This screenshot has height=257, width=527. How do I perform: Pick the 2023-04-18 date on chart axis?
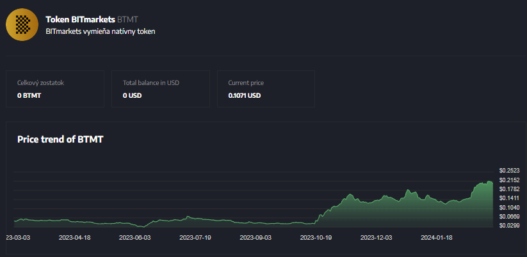coord(74,237)
